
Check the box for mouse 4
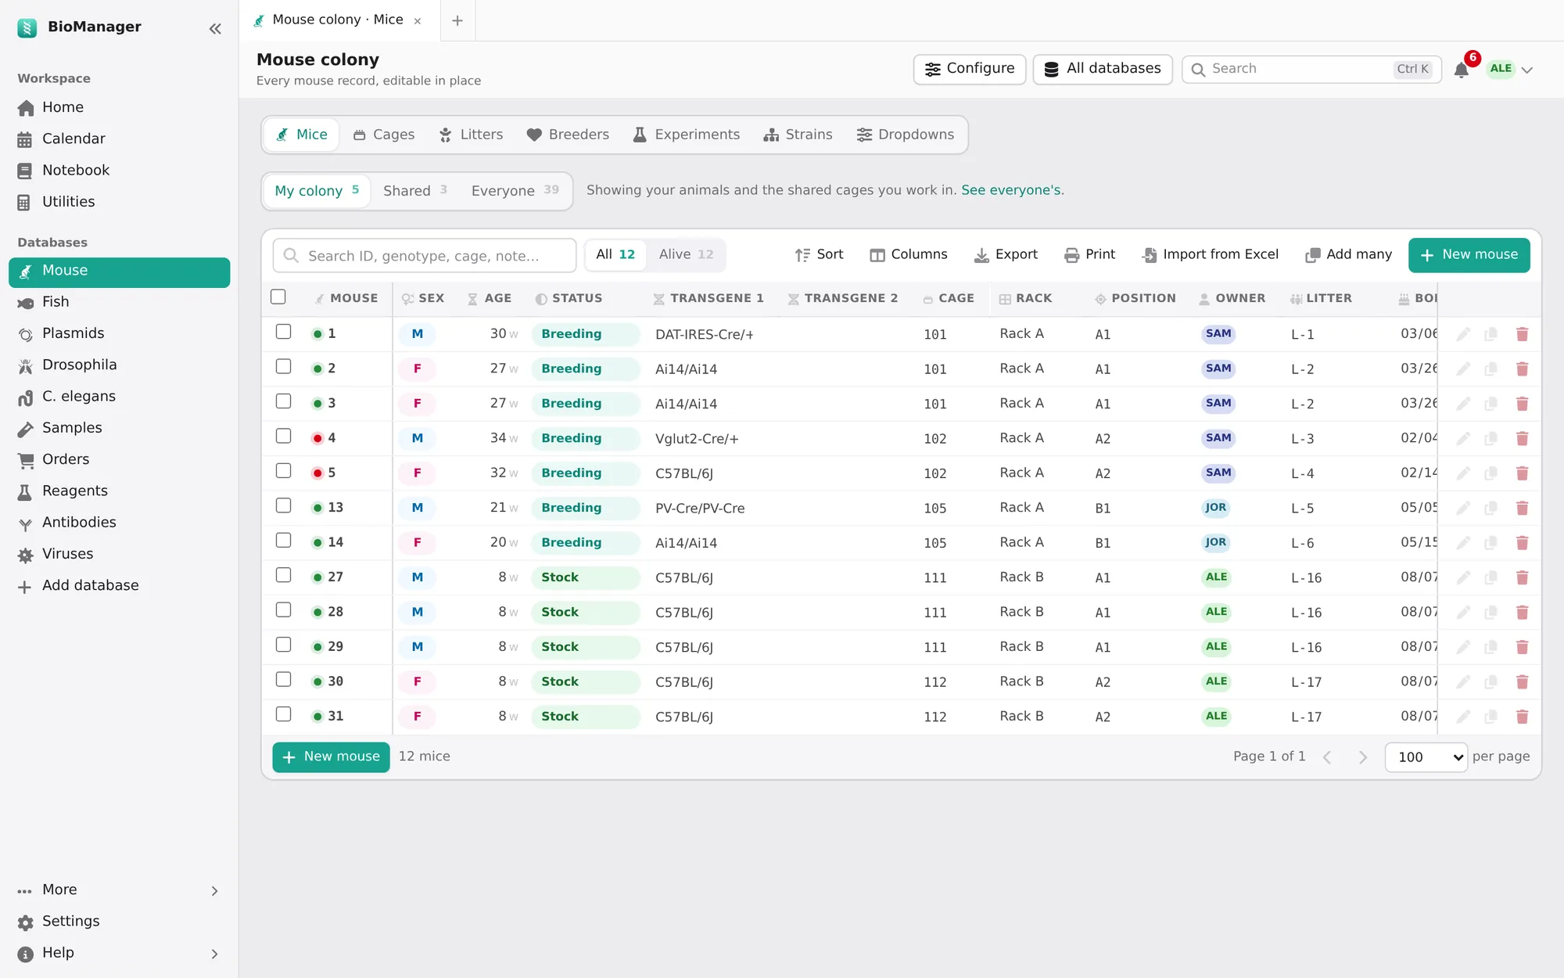pos(284,437)
